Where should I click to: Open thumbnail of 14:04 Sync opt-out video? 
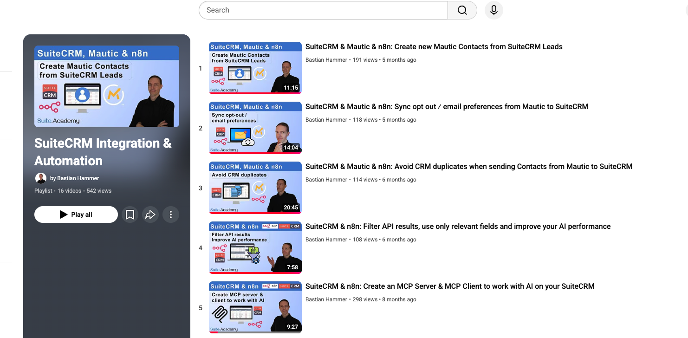[255, 128]
